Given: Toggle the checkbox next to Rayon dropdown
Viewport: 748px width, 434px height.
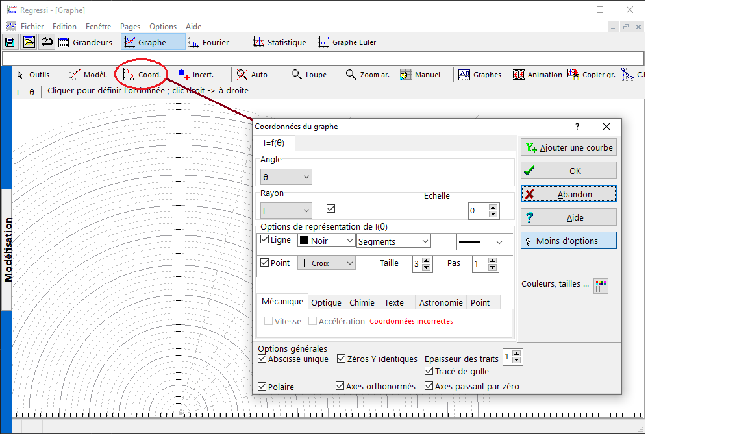Looking at the screenshot, I should (x=330, y=209).
